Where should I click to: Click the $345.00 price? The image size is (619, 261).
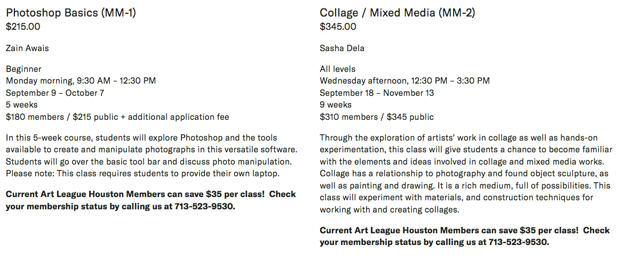(x=338, y=27)
